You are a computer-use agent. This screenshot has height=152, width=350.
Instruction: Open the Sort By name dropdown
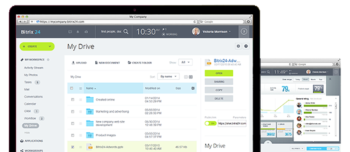point(168,76)
